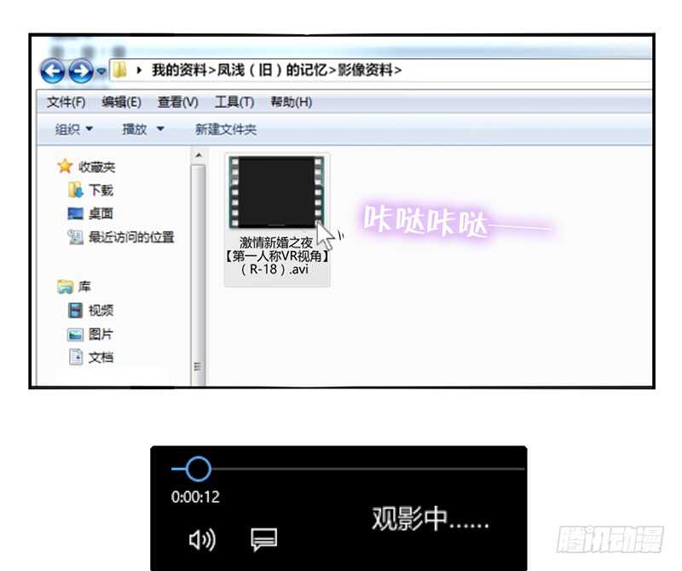Click the navigation pane scrollbar up arrow
682x571 pixels.
[199, 155]
